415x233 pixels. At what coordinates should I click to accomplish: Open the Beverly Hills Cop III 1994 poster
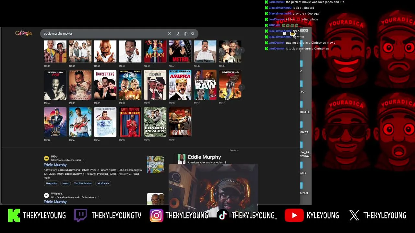55,85
